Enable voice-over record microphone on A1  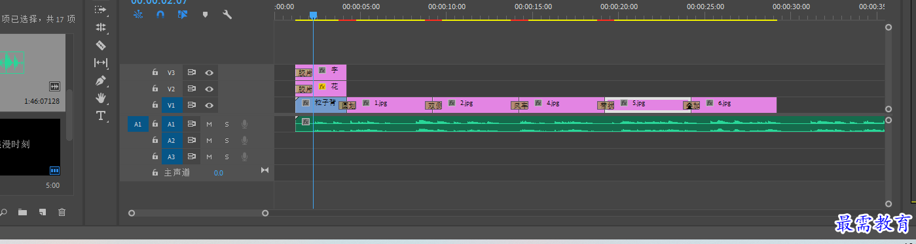point(244,123)
